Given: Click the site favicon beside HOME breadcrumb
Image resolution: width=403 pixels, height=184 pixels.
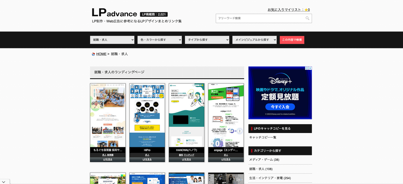Looking at the screenshot, I should (94, 54).
